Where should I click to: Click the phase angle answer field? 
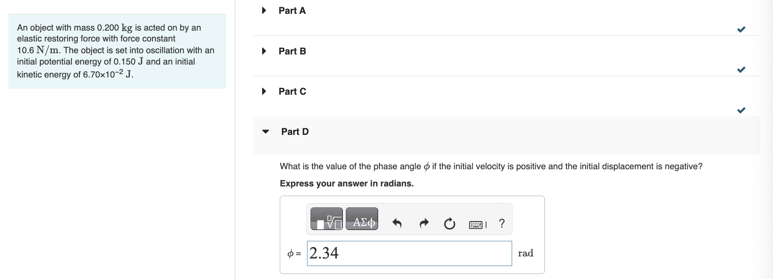click(409, 253)
